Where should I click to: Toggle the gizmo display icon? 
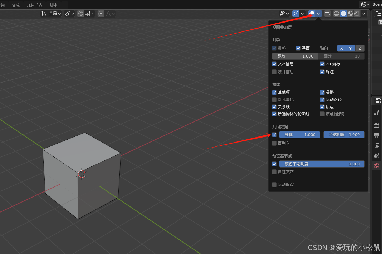pos(295,14)
